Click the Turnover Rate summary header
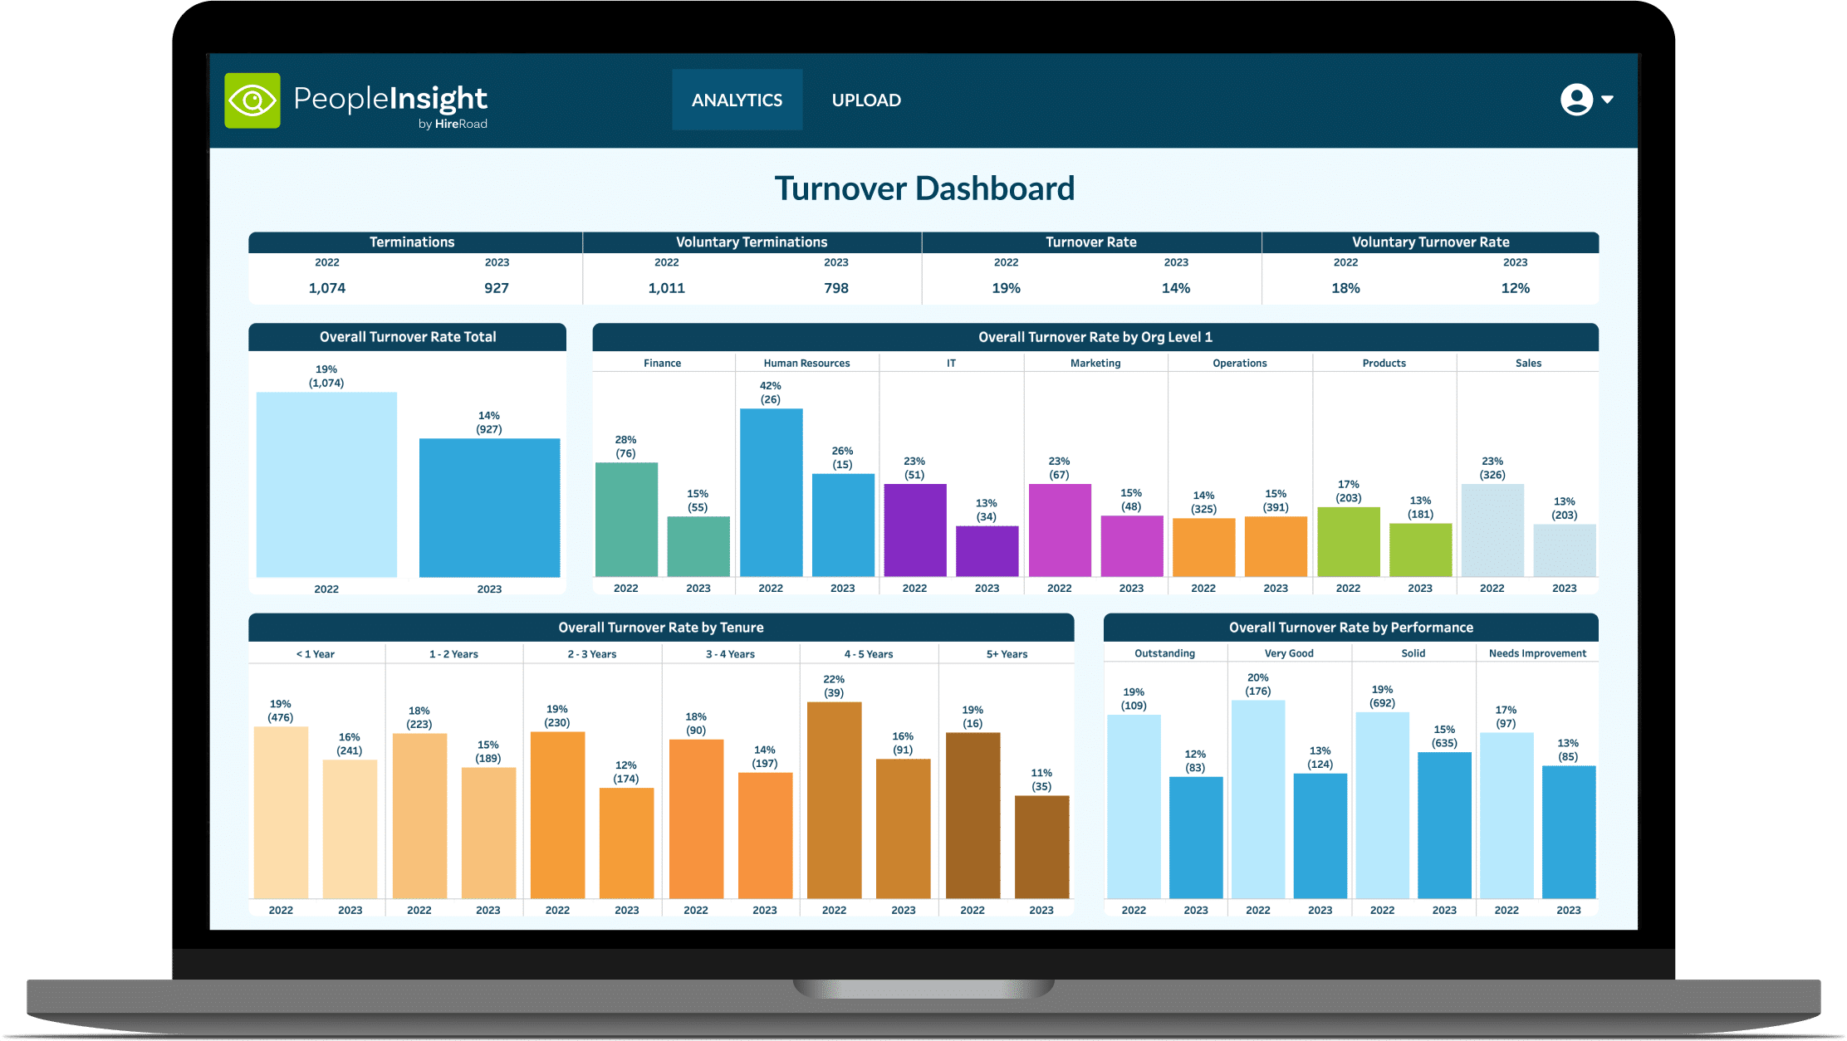 (1090, 242)
